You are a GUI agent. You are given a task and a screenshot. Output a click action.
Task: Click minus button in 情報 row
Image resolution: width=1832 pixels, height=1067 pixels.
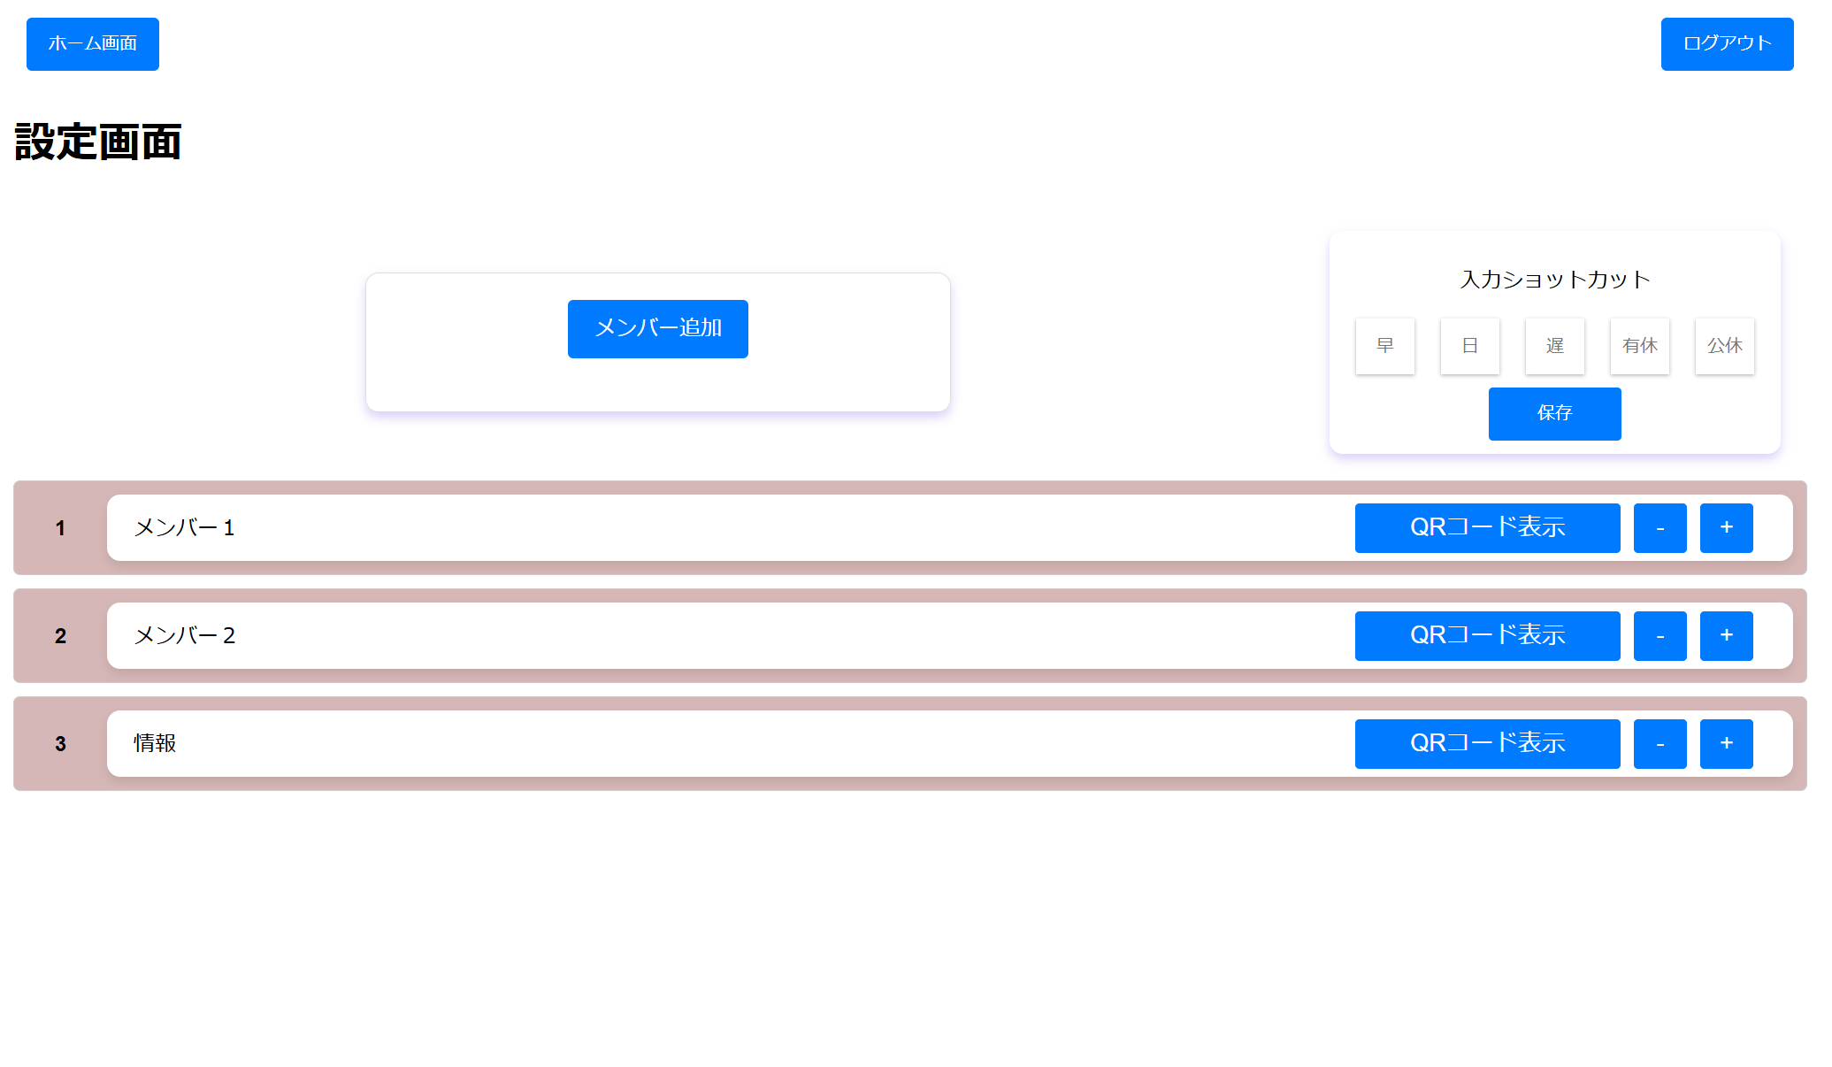point(1660,744)
